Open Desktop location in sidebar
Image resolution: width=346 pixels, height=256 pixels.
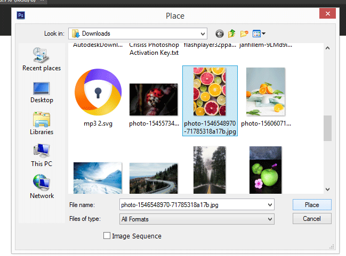coord(42,93)
